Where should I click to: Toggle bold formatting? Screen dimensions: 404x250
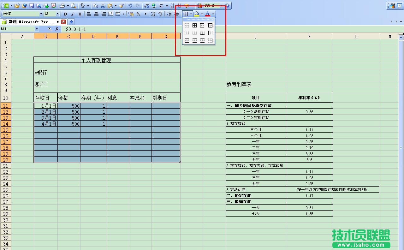click(x=65, y=14)
